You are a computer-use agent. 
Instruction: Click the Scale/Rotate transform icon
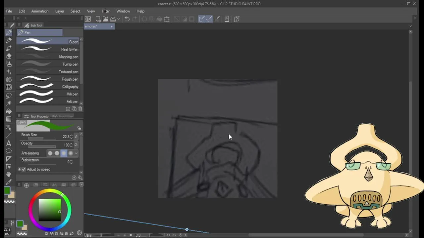[167, 19]
